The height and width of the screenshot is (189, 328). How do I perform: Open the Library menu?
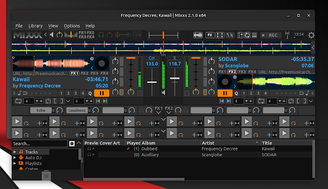35,26
